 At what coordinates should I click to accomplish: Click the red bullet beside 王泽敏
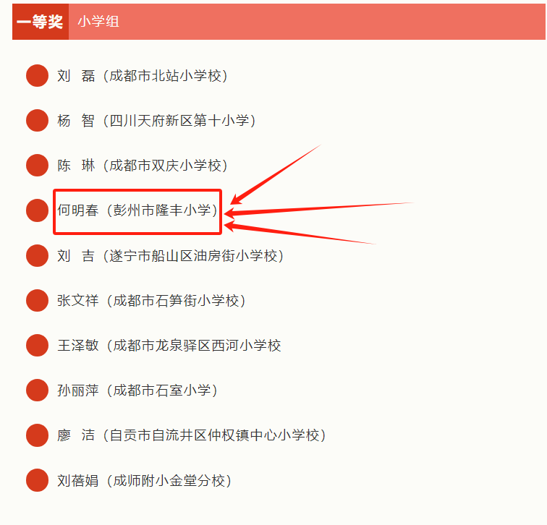(37, 345)
